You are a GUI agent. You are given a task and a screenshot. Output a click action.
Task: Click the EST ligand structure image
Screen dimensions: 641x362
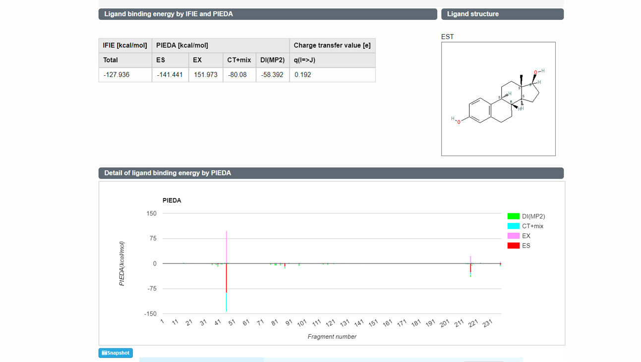pos(498,99)
